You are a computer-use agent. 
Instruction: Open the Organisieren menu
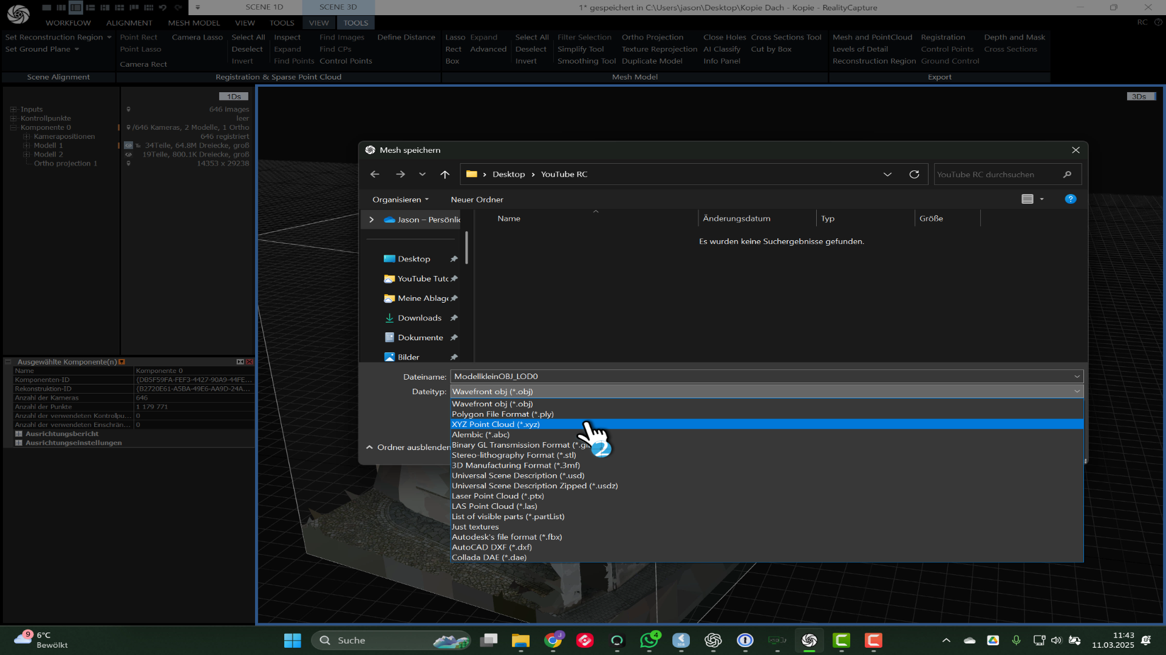pos(400,200)
